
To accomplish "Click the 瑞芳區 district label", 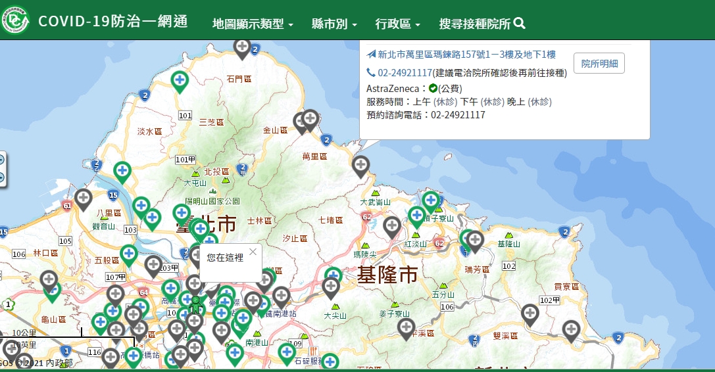I will coord(477,270).
